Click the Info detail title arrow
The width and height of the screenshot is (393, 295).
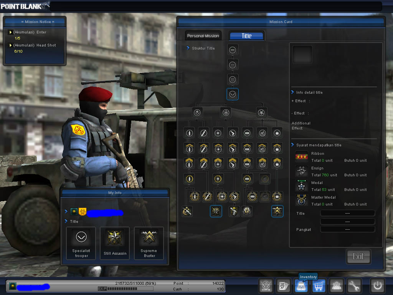(x=292, y=92)
